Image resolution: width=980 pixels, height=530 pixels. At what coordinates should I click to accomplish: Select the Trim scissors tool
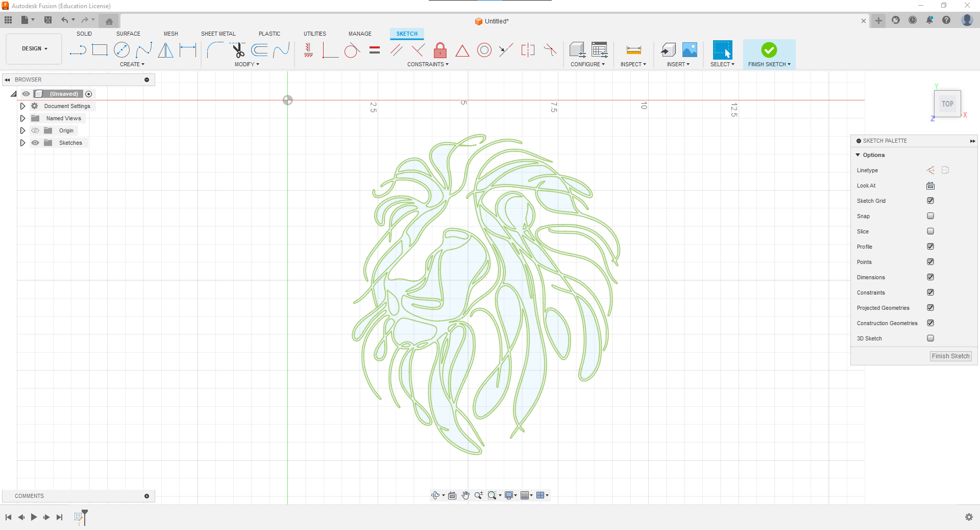click(238, 50)
